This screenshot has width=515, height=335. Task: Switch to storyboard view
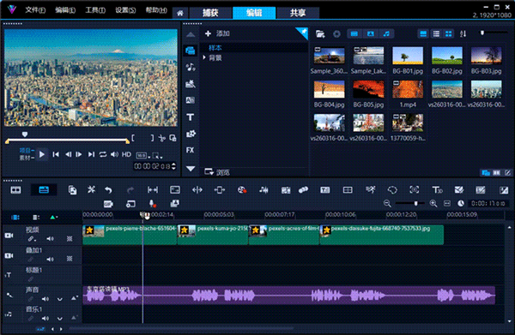(15, 190)
